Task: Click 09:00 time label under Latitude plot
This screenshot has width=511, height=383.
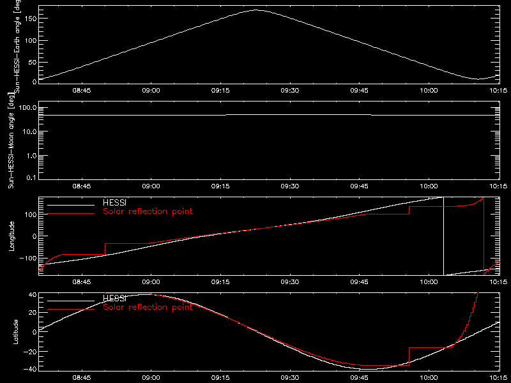Action: [x=151, y=378]
